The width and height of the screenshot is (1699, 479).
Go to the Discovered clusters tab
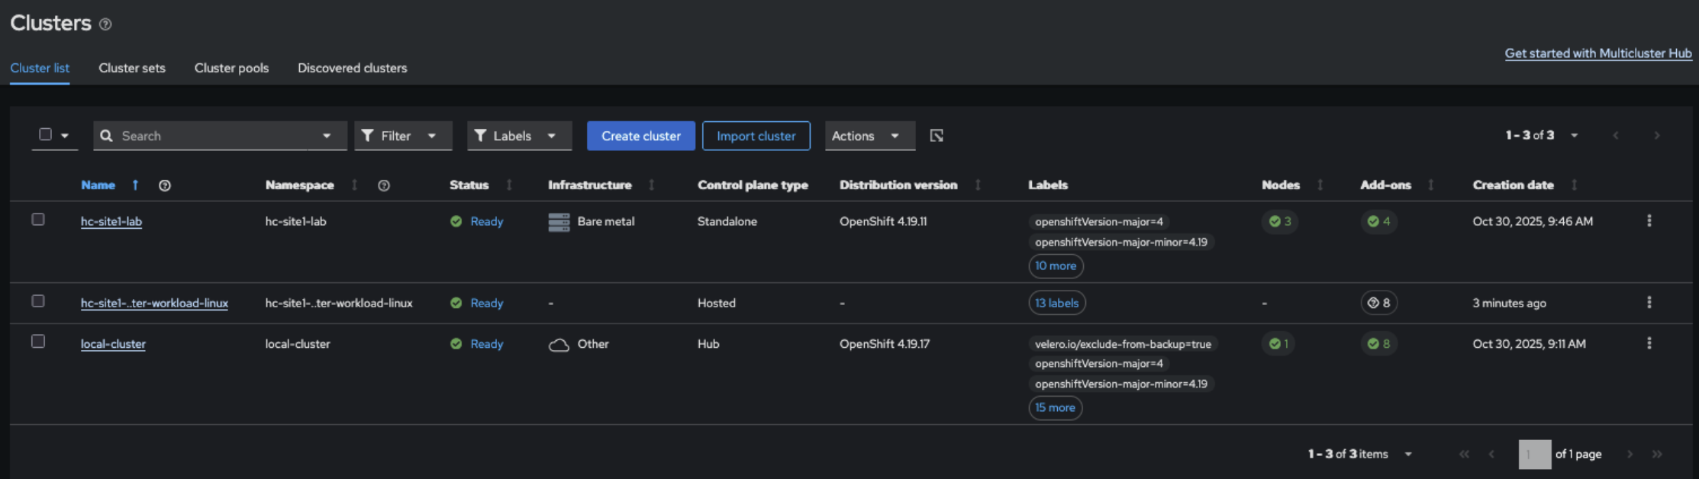pyautogui.click(x=352, y=68)
